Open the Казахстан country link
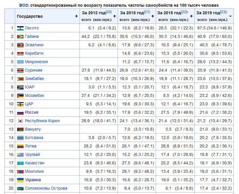239x194 pixels. click(35, 163)
